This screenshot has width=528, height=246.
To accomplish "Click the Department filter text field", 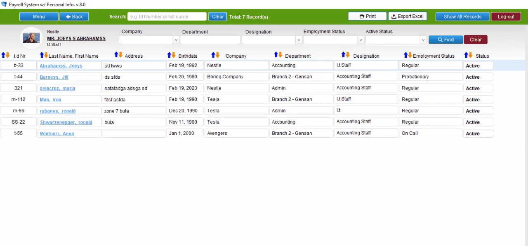I will pyautogui.click(x=210, y=40).
